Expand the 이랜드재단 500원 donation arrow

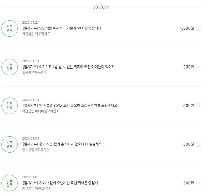199,183
